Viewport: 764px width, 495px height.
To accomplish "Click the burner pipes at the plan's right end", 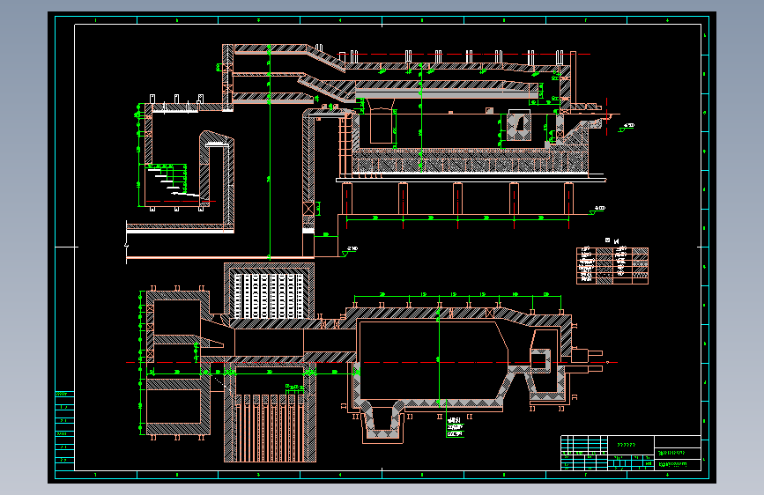I will [x=587, y=361].
